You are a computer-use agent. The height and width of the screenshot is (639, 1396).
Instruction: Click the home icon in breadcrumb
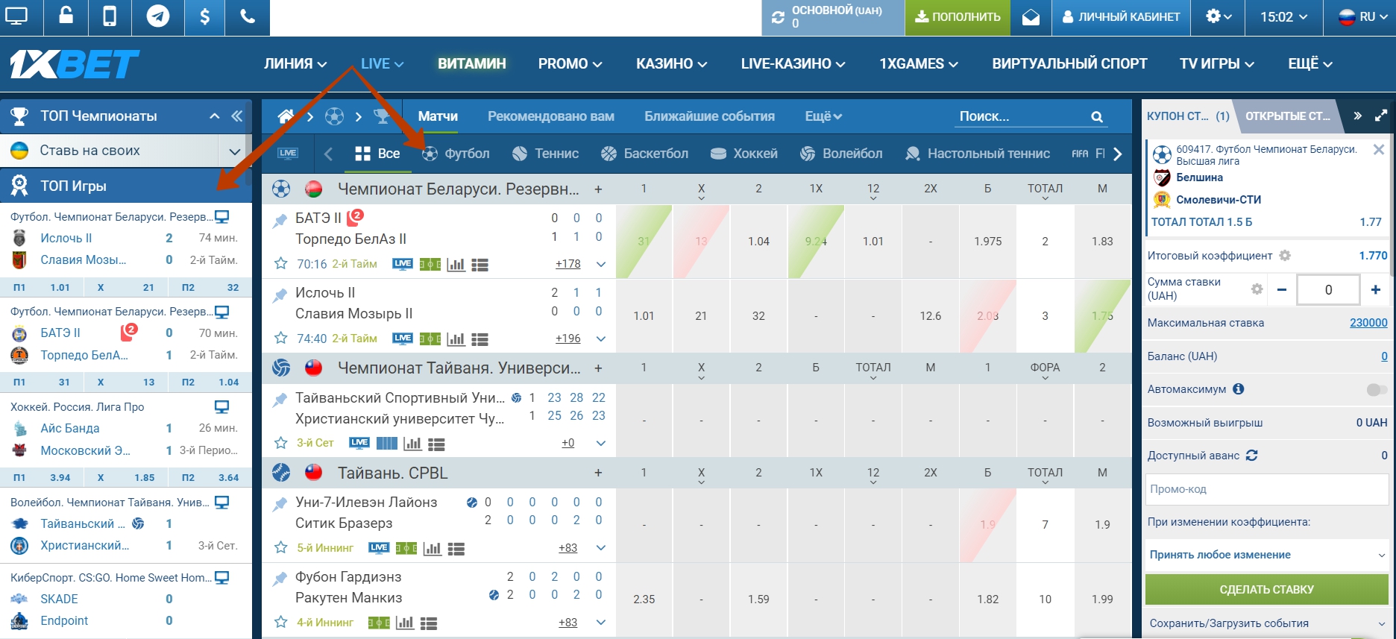pos(286,116)
